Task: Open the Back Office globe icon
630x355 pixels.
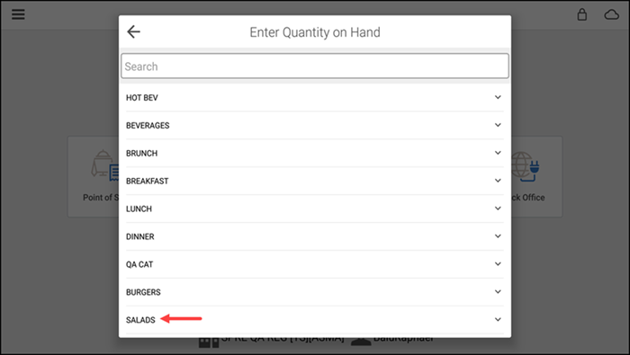Action: (525, 166)
